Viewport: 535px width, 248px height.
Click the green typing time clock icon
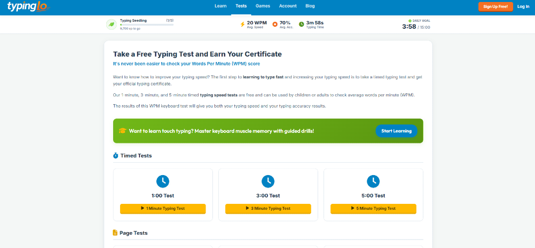302,24
